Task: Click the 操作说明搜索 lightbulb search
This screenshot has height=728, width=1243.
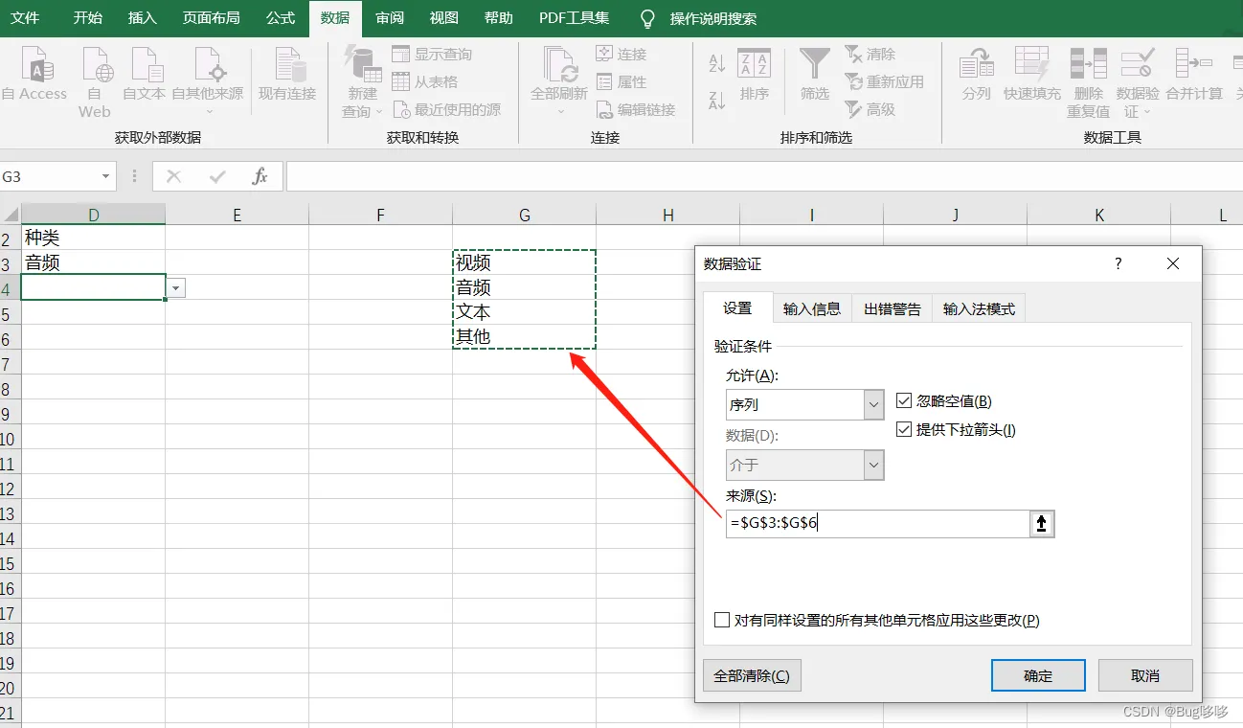Action: (698, 18)
